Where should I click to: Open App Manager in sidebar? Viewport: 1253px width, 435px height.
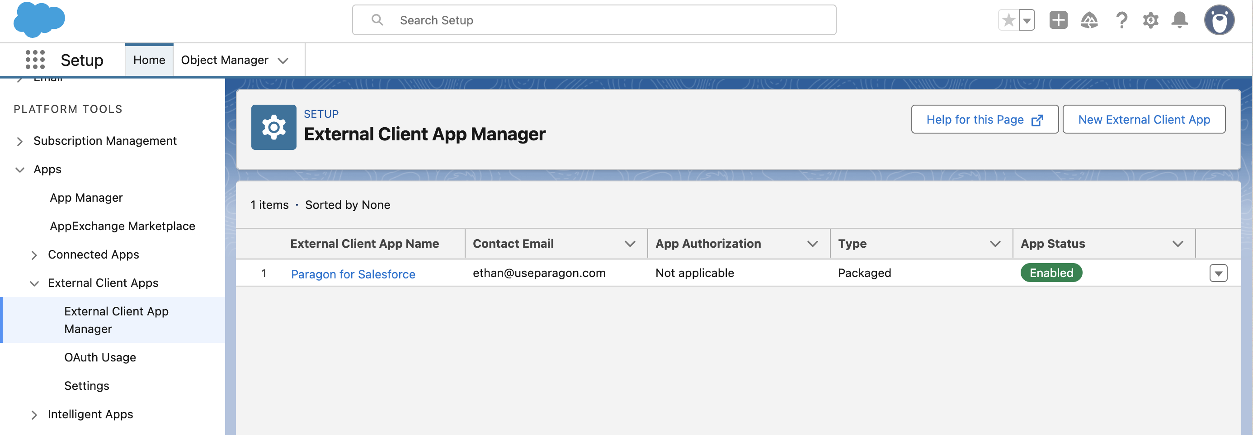pos(86,198)
